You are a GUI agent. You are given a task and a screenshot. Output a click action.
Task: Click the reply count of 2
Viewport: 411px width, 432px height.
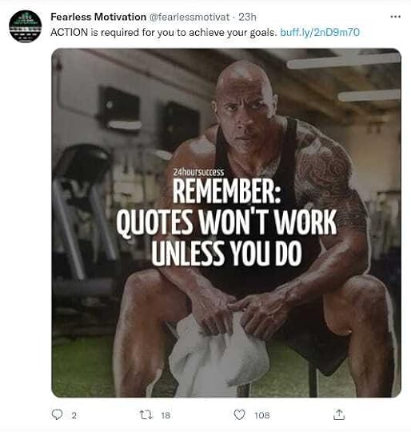(74, 415)
